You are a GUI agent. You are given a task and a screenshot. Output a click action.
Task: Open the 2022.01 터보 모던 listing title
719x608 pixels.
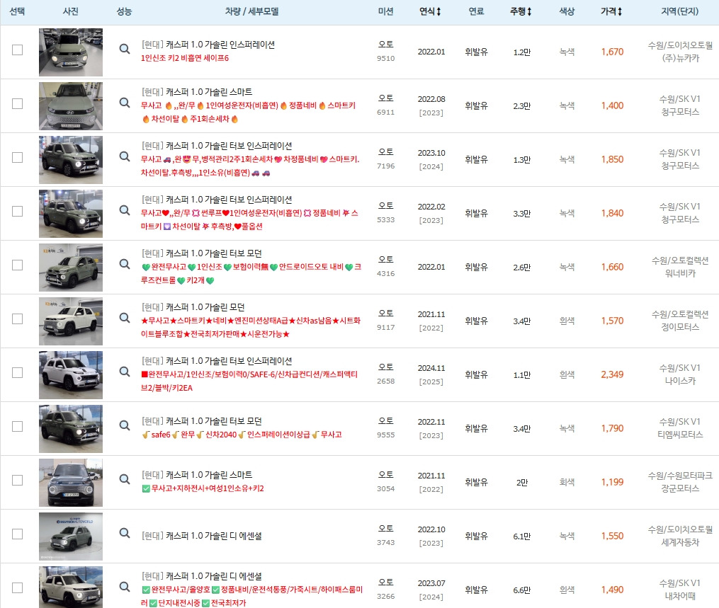point(202,253)
